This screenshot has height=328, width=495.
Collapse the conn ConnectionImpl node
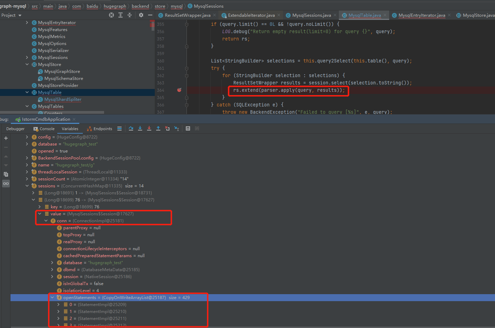pyautogui.click(x=46, y=221)
